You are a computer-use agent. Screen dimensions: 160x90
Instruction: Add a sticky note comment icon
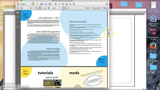(59, 4)
